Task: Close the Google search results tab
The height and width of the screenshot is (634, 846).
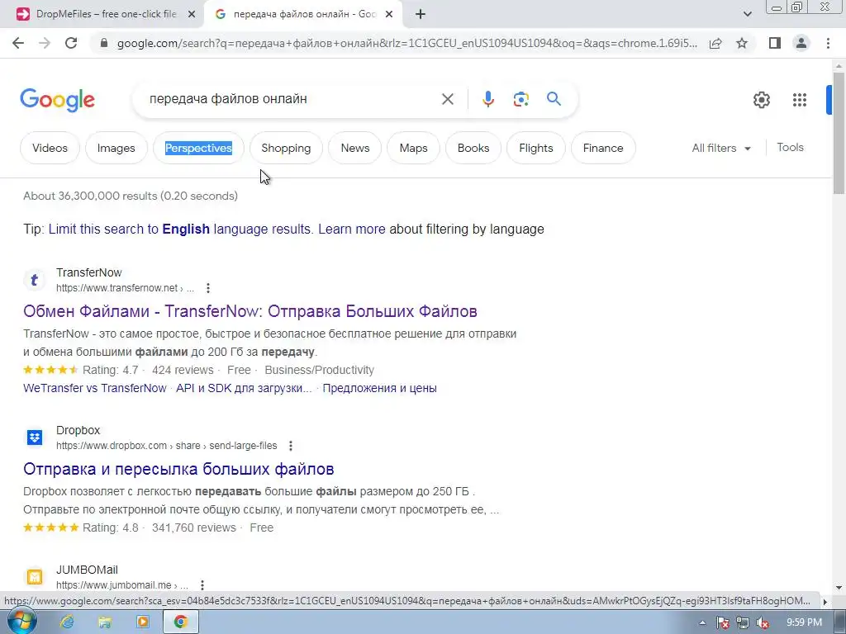Action: click(x=389, y=15)
